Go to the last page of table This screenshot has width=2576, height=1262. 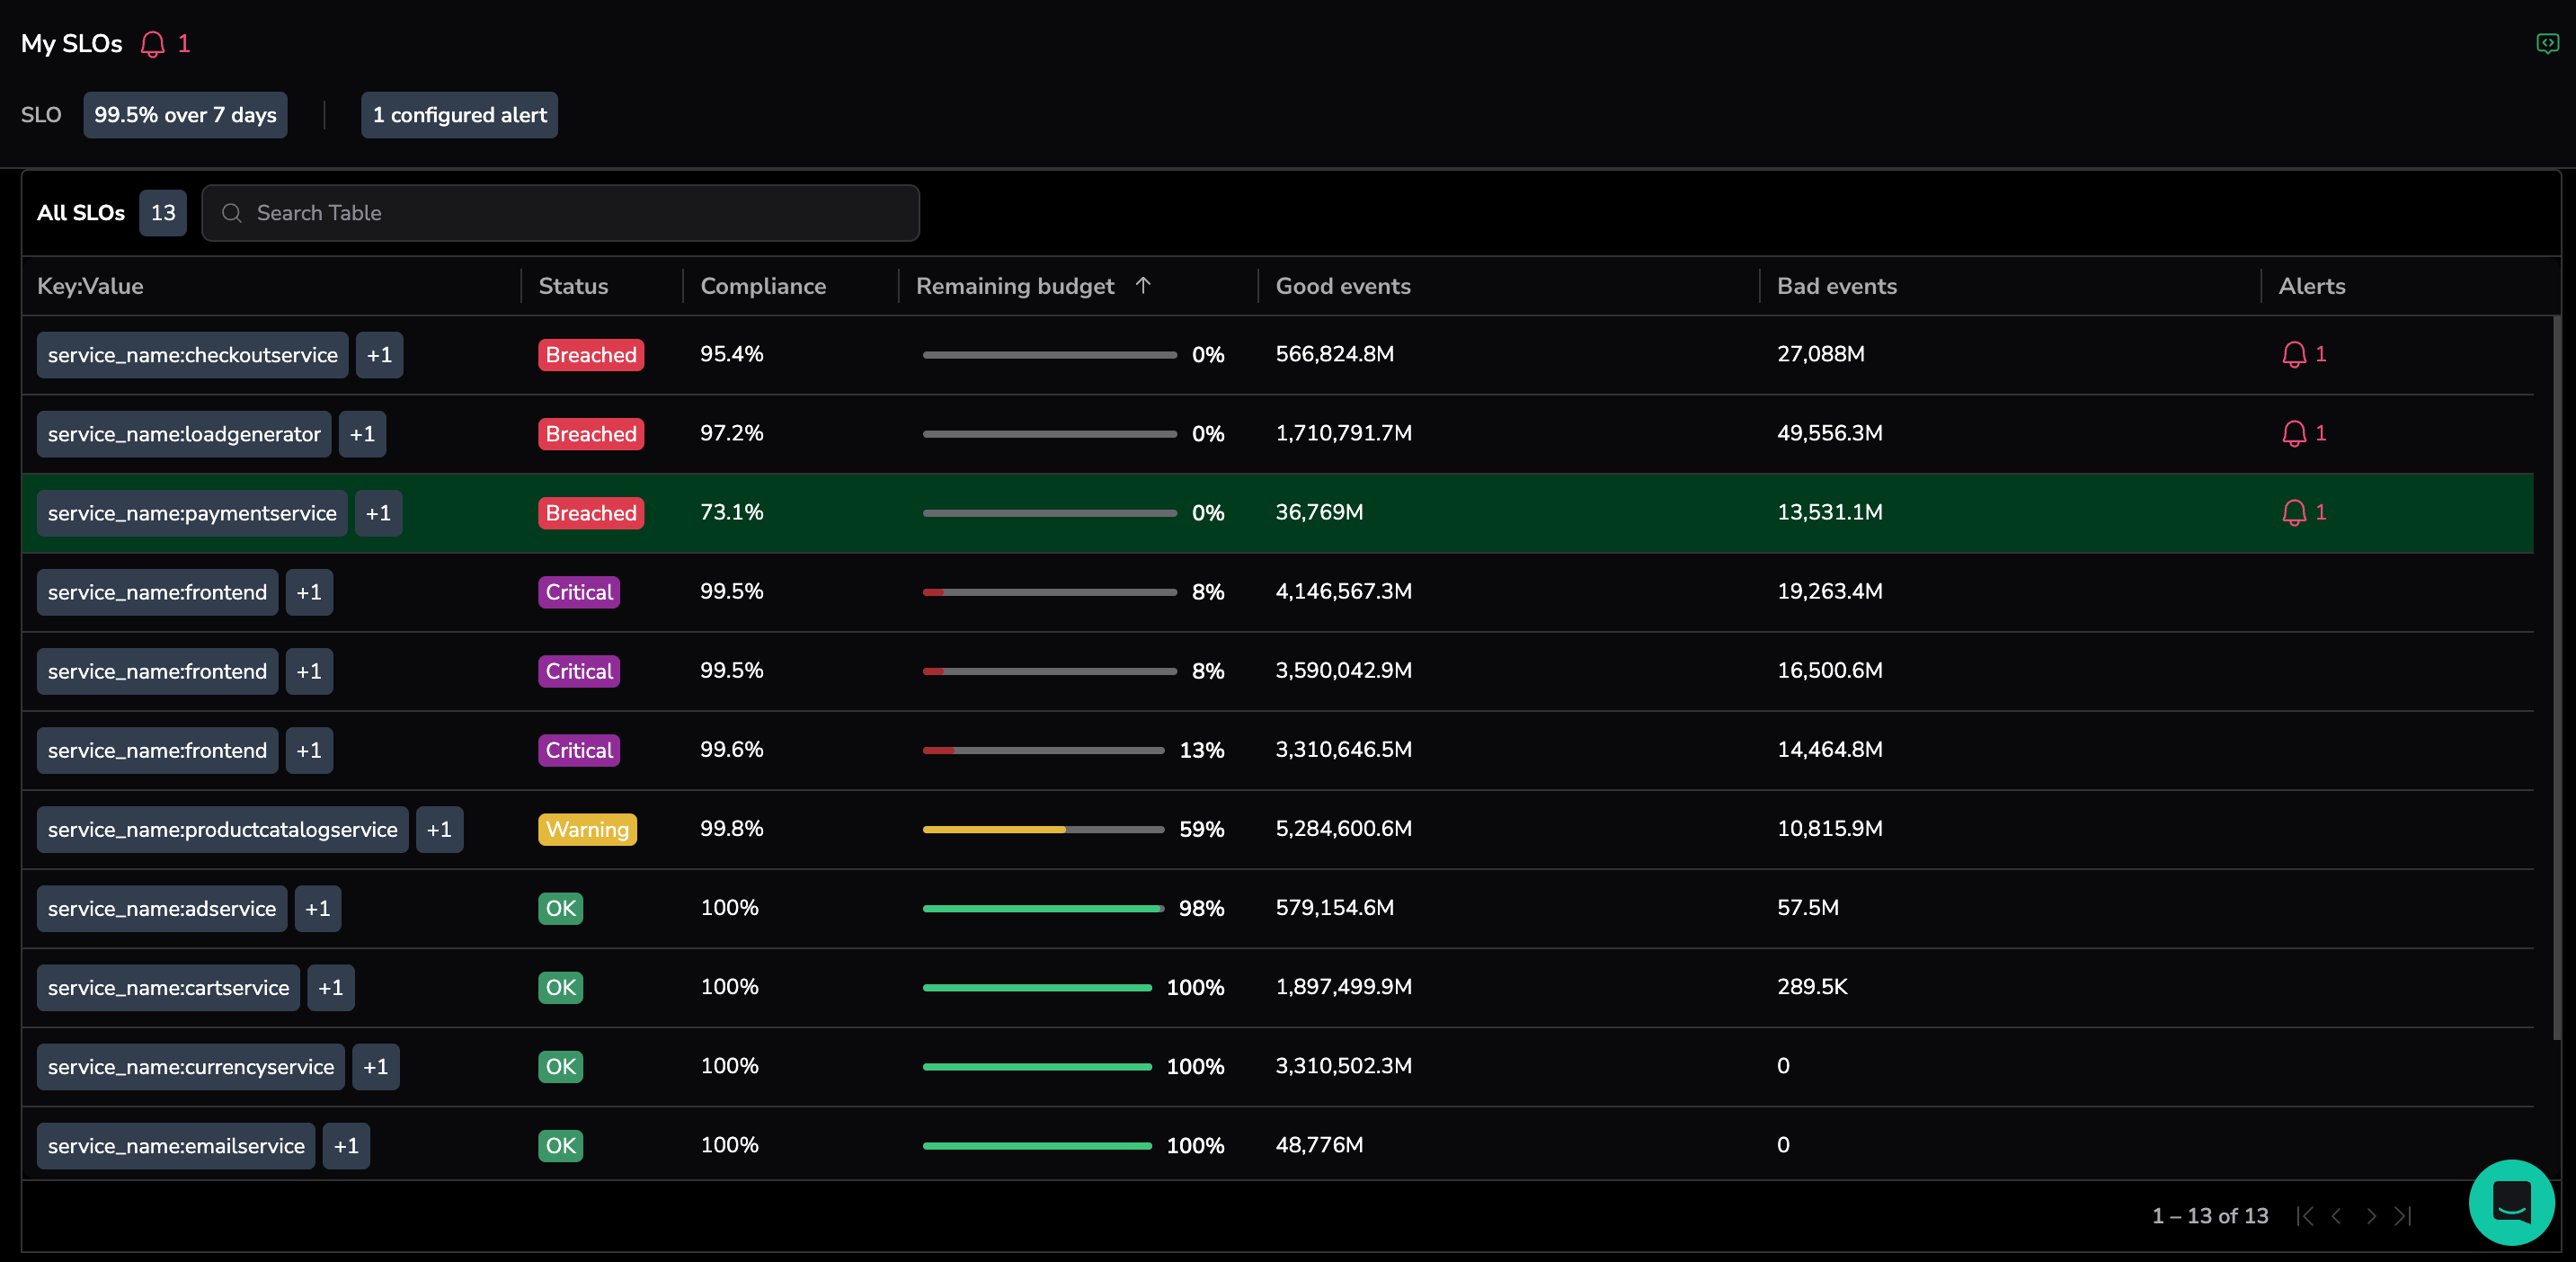tap(2403, 1216)
